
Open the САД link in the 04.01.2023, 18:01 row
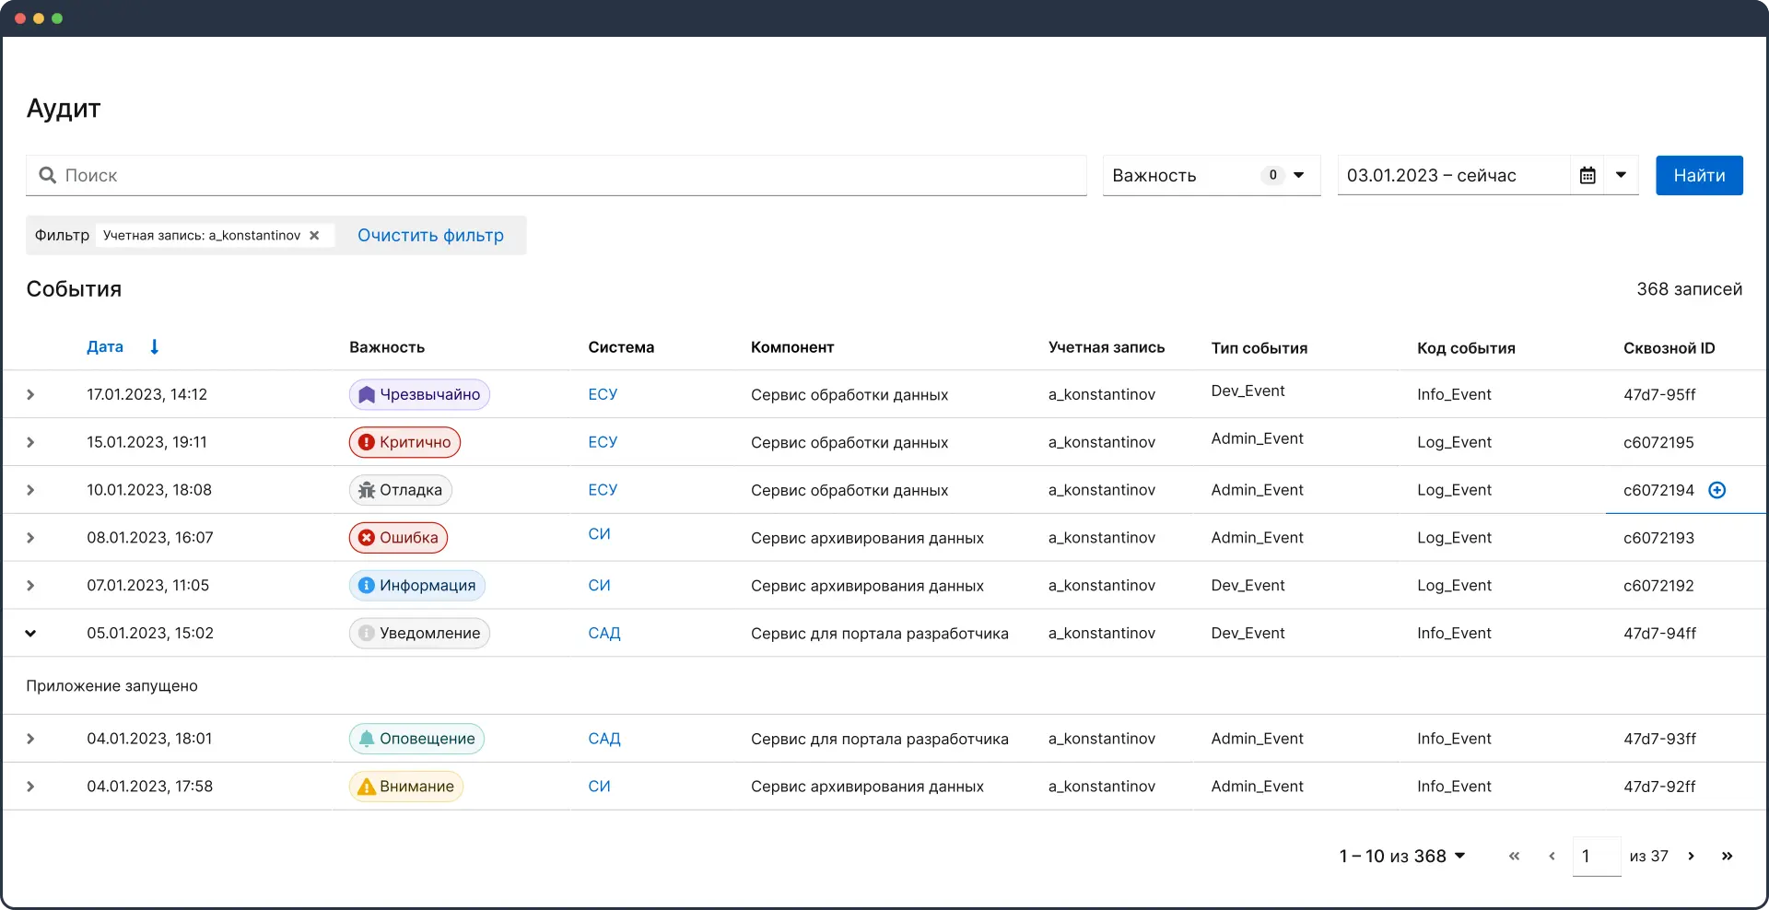(x=604, y=739)
